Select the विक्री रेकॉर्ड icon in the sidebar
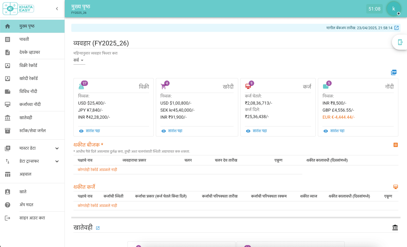Image resolution: width=407 pixels, height=247 pixels. point(8,65)
